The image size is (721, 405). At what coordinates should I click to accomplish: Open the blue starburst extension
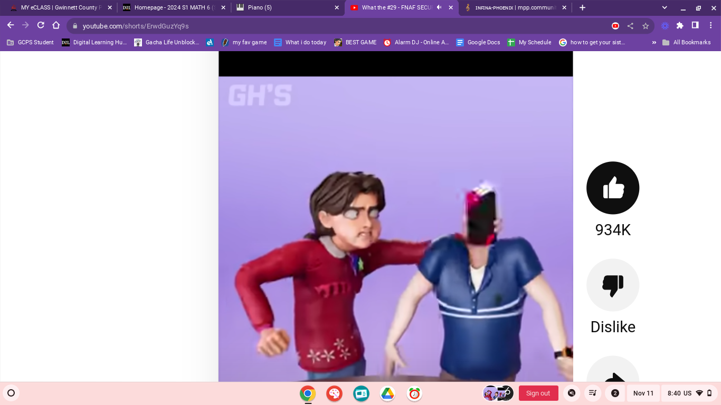(665, 25)
